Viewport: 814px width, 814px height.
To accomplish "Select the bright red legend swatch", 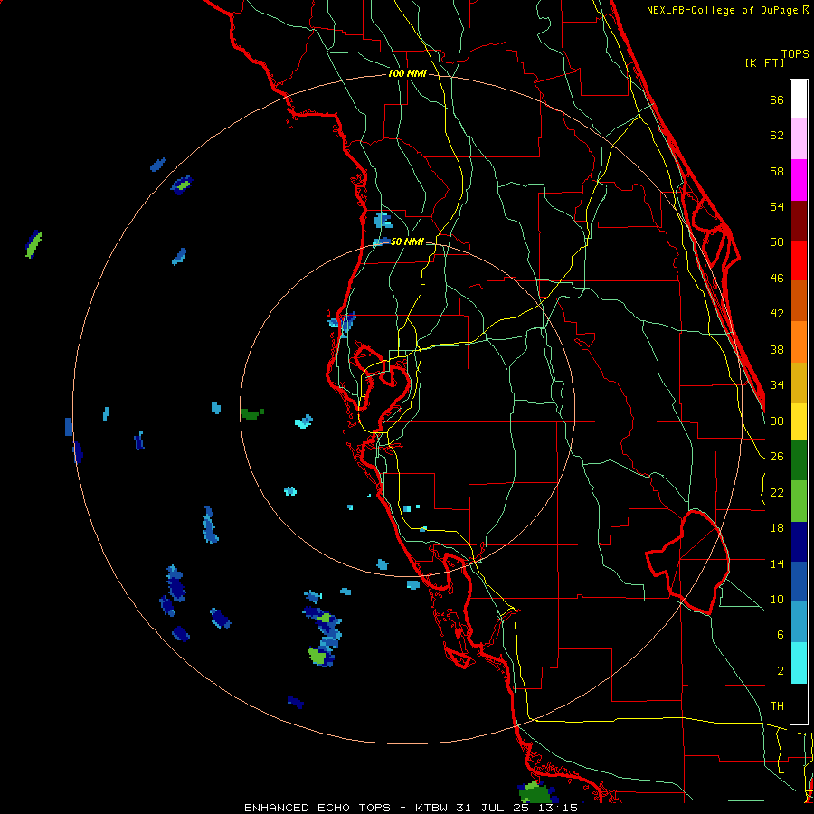I will coord(799,260).
